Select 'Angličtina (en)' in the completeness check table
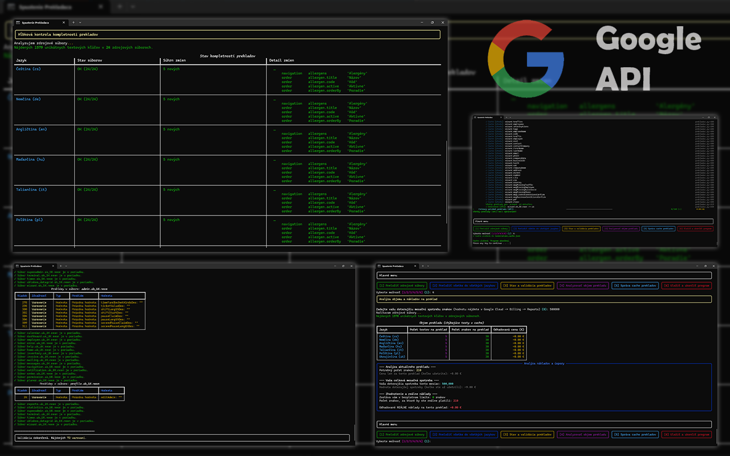The image size is (730, 456). [31, 129]
